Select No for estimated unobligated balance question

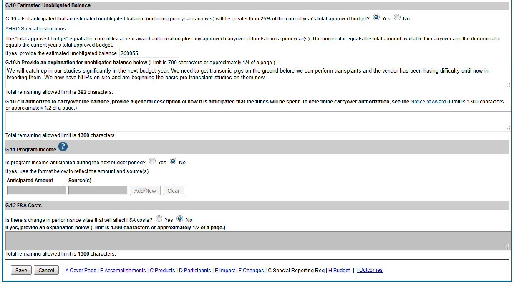coord(397,18)
